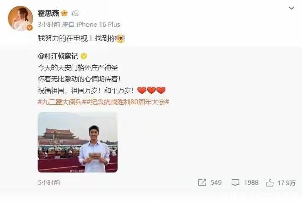302x203 pixels.
Task: Click the crown membership badge beside 霍思燕
Action: tap(64, 13)
